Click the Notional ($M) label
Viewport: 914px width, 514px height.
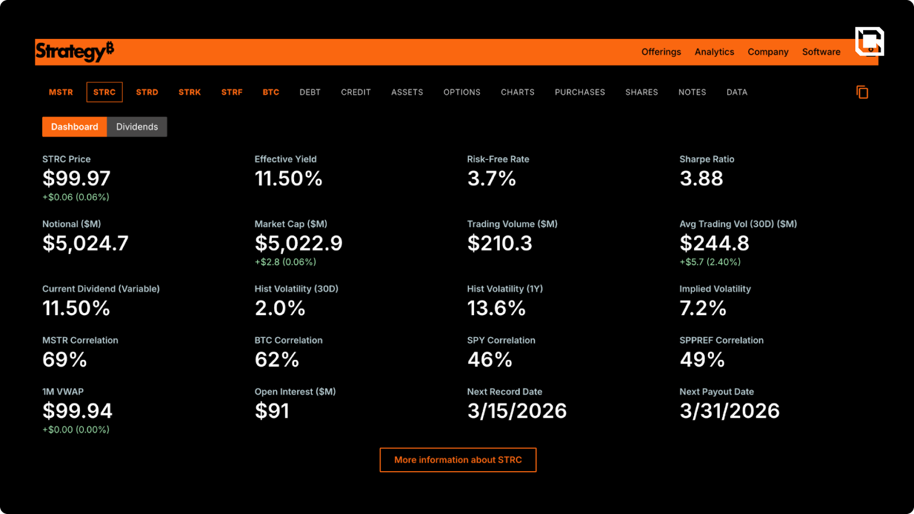click(x=71, y=224)
